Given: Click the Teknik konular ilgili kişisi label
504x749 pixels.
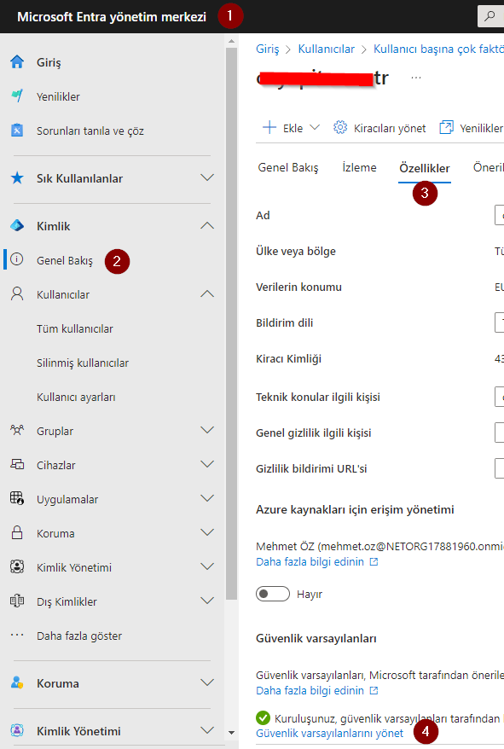Looking at the screenshot, I should tap(318, 397).
